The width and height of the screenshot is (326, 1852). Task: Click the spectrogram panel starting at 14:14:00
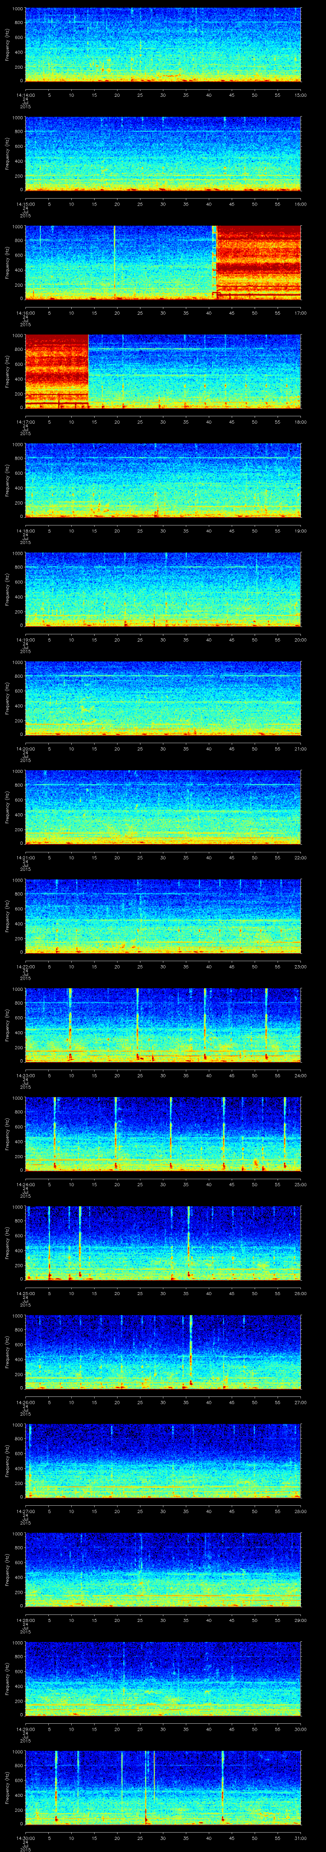tap(163, 45)
